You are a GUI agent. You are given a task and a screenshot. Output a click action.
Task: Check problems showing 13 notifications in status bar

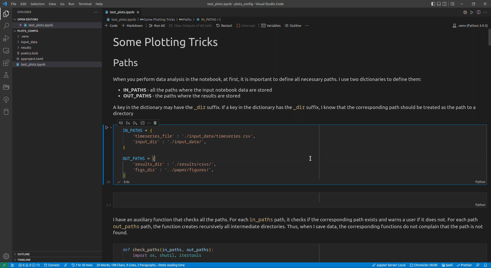point(29,265)
